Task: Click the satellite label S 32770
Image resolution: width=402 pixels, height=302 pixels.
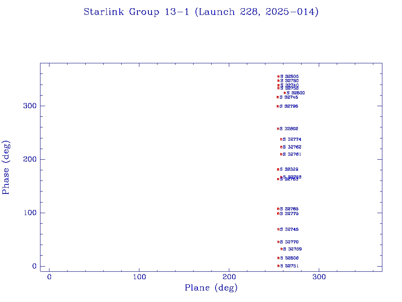Action: pyautogui.click(x=289, y=242)
